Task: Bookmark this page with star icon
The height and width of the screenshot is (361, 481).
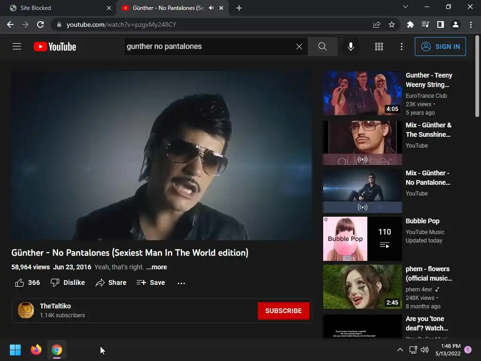Action: [392, 24]
